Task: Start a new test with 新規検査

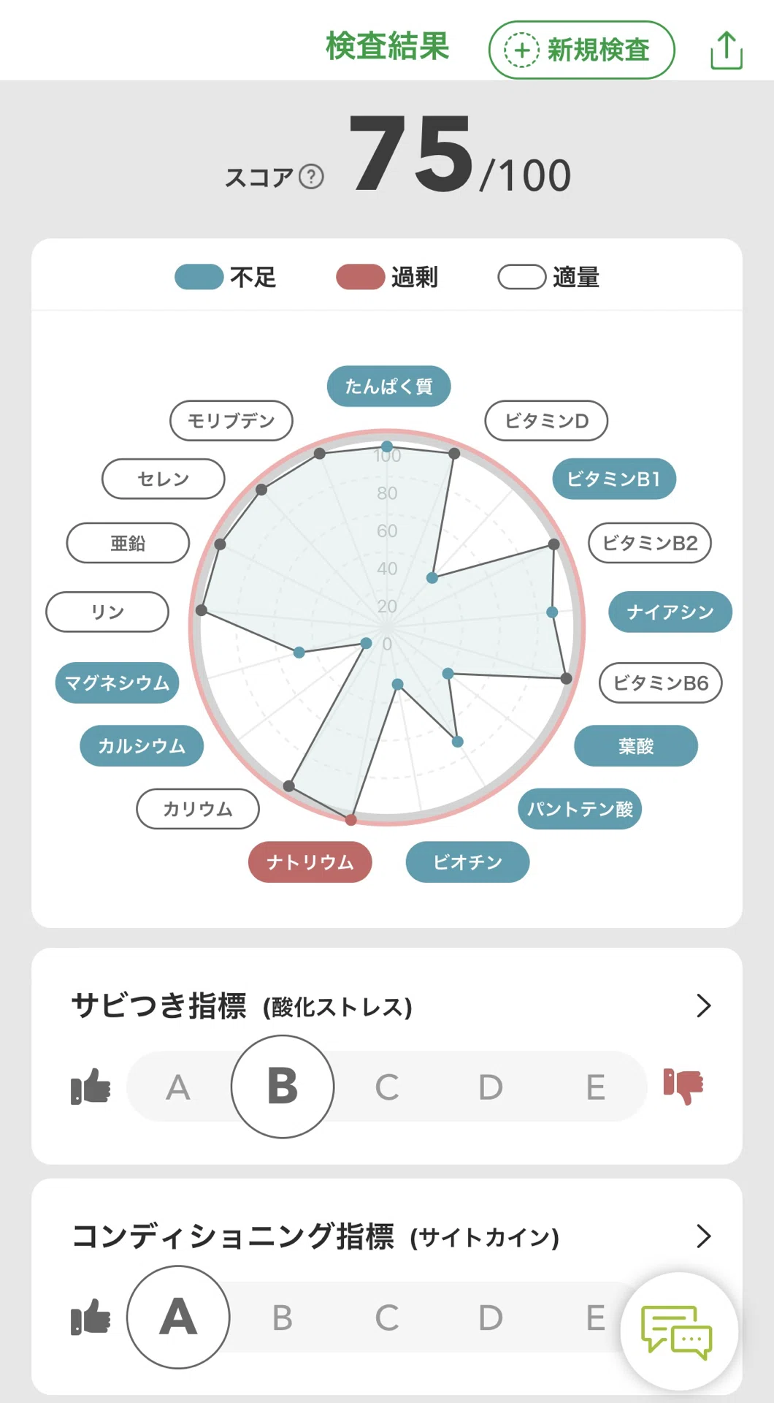Action: 582,50
